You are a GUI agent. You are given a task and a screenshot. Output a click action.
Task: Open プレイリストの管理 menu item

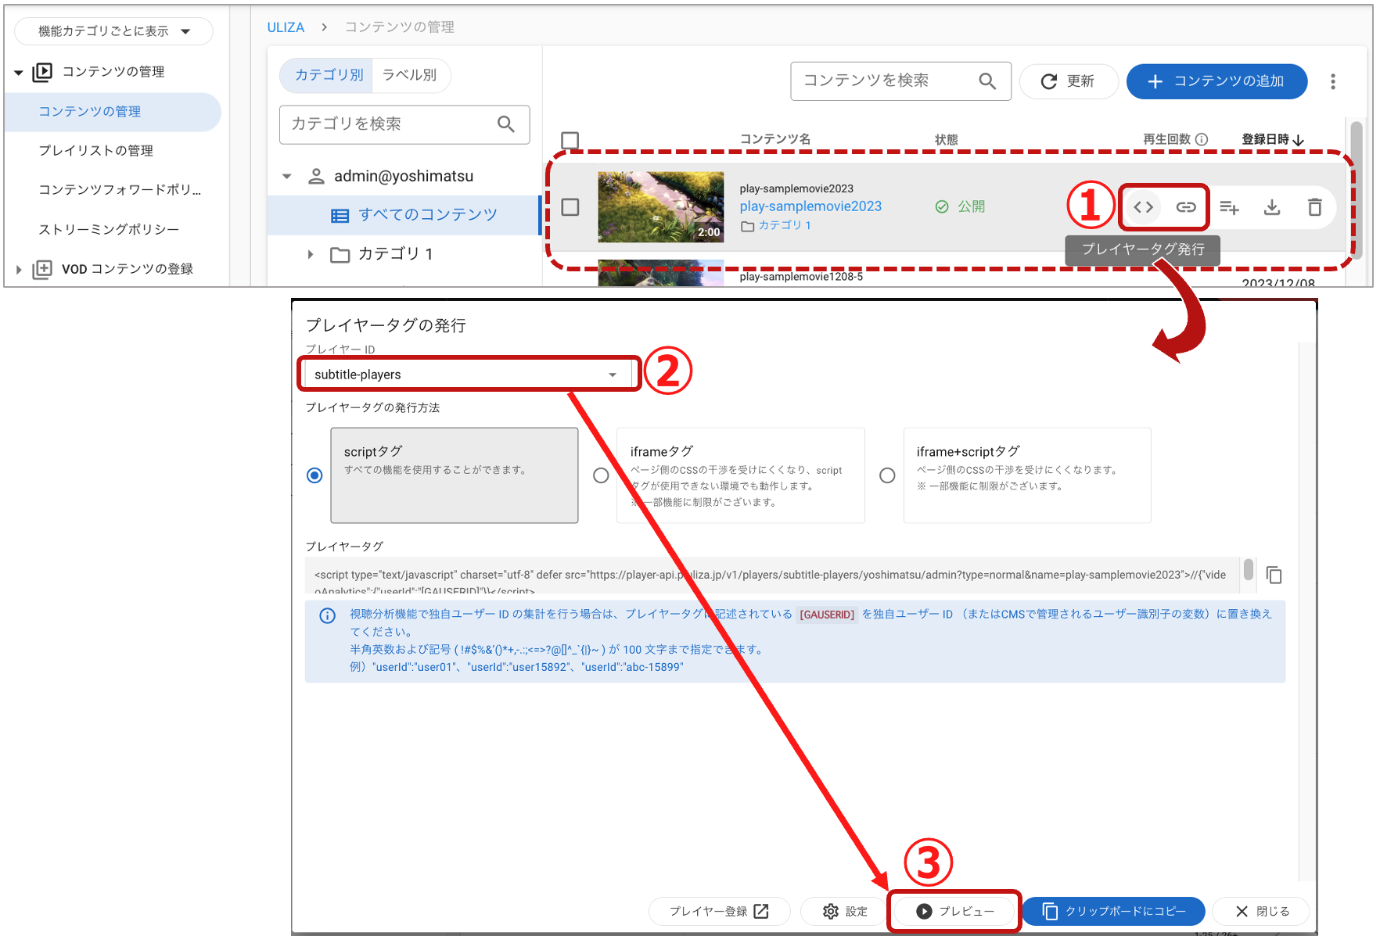point(96,151)
